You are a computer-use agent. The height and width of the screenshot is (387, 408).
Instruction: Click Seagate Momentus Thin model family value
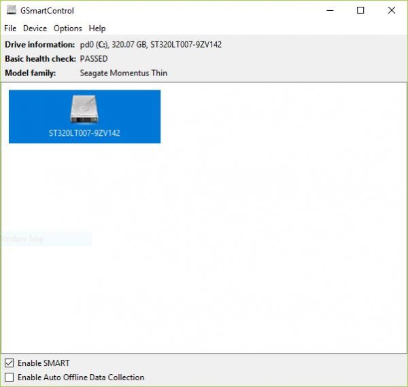click(x=123, y=73)
